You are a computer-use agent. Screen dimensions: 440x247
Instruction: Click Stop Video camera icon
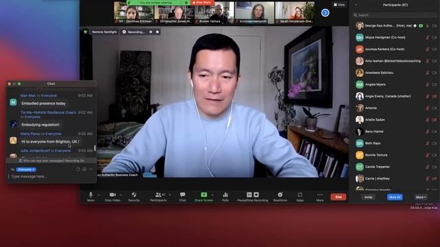coord(113,195)
